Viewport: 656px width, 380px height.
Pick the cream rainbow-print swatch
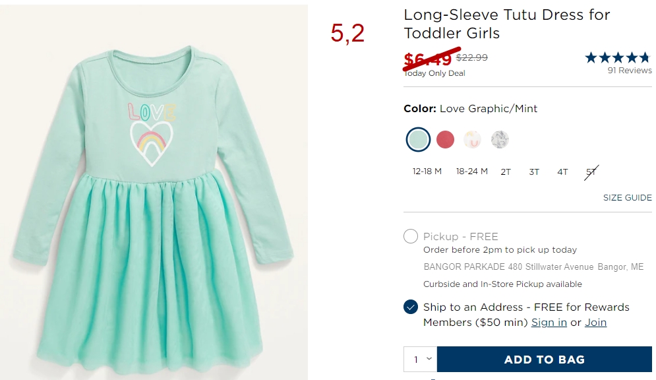pyautogui.click(x=472, y=139)
